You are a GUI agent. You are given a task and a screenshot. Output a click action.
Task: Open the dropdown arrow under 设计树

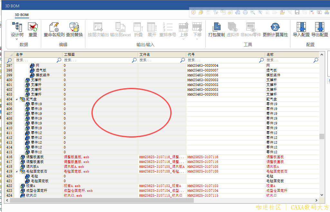(17, 39)
